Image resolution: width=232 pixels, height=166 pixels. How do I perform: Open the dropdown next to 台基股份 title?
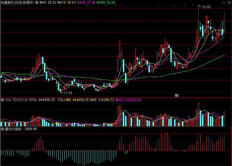pos(37,2)
